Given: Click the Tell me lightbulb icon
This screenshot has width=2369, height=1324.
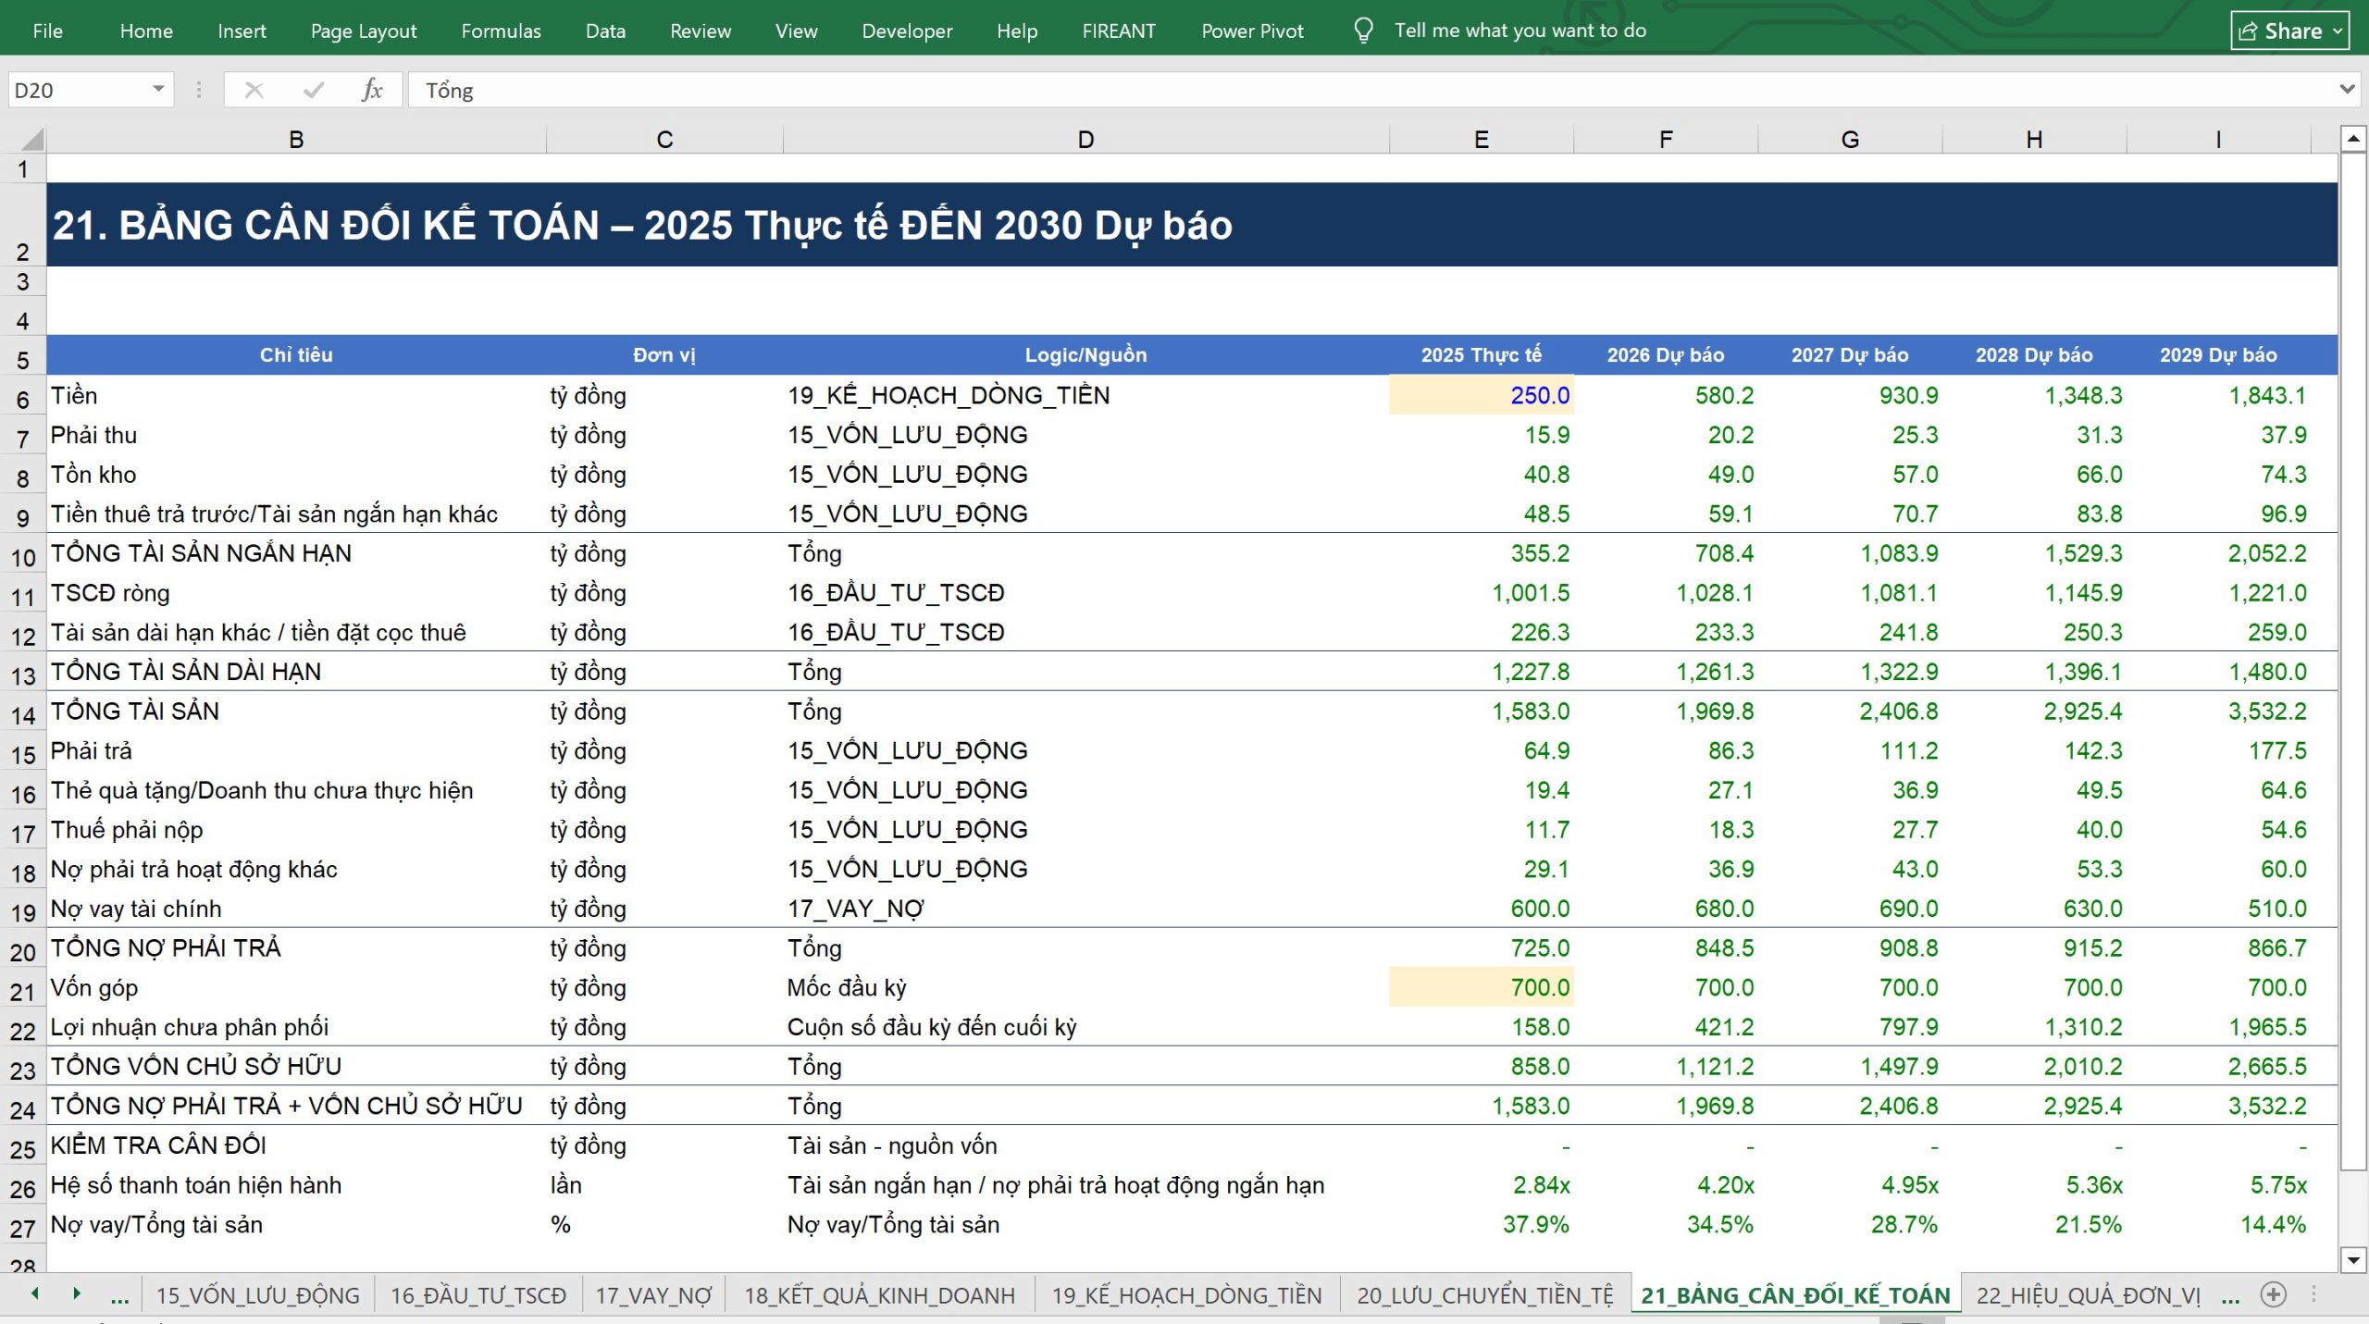Looking at the screenshot, I should point(1363,31).
